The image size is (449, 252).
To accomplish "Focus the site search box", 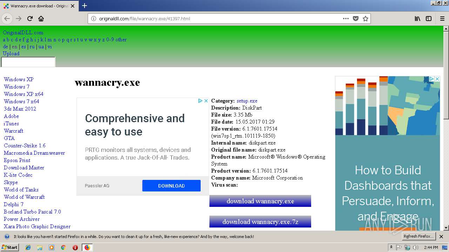I will coord(28,62).
